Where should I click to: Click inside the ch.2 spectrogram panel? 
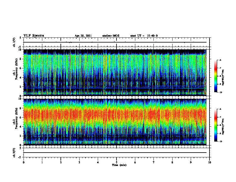(x=115, y=122)
